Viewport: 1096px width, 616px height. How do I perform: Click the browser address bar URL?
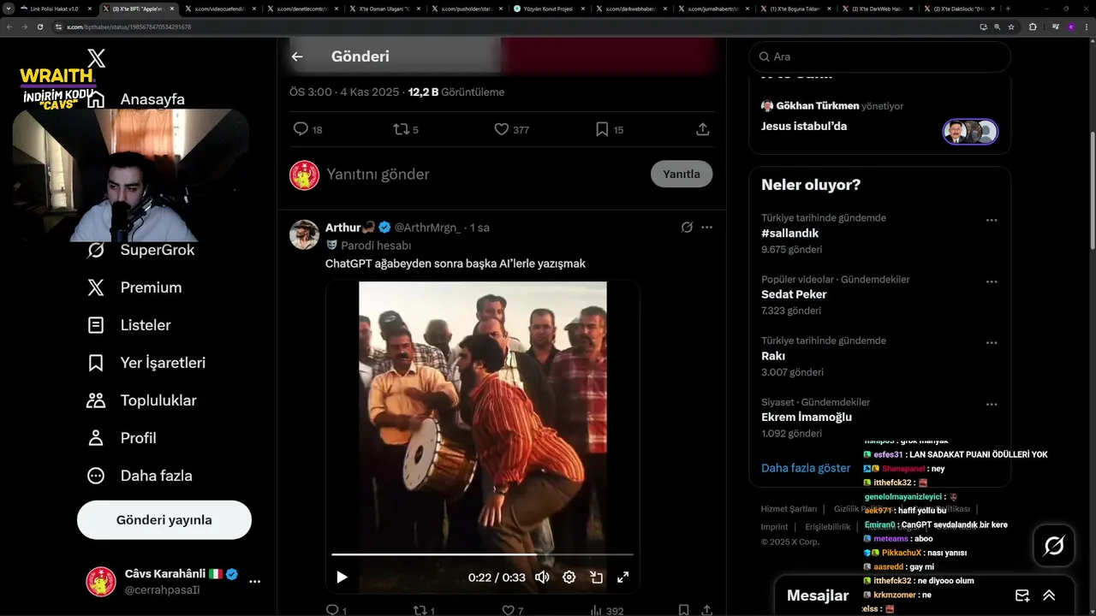[x=128, y=27]
